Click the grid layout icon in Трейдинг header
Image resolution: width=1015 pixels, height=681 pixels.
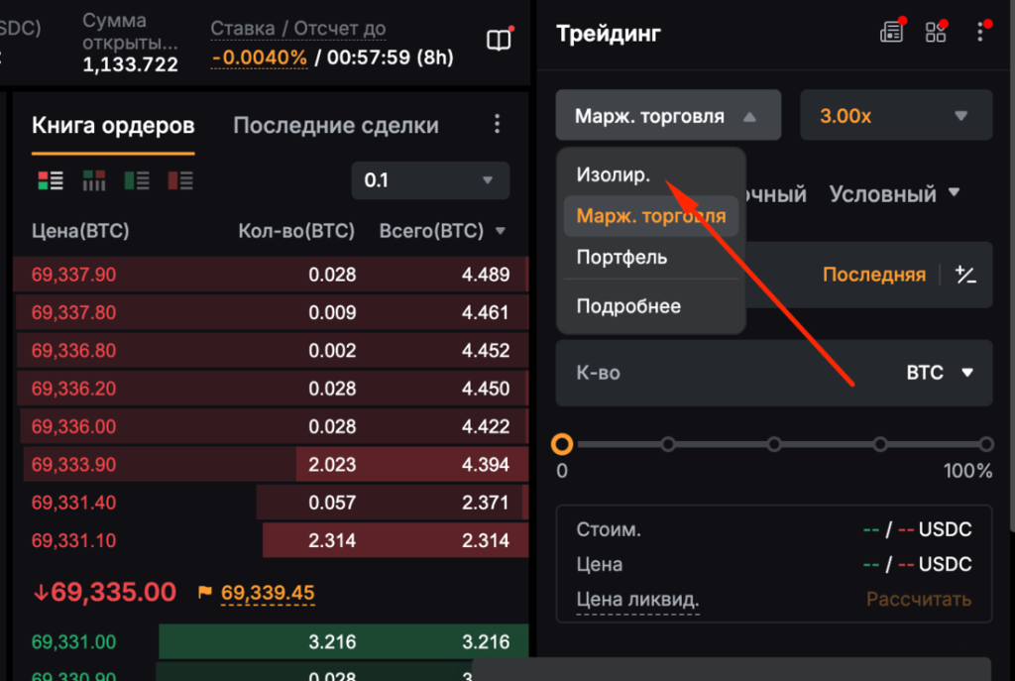coord(935,33)
